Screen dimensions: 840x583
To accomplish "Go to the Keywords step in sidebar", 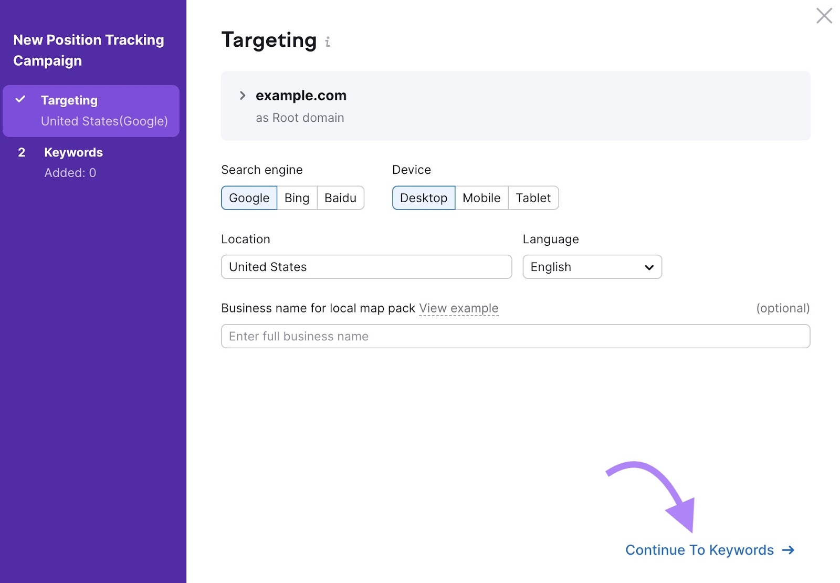I will (73, 152).
